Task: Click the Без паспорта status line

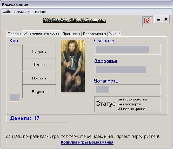Action: (x=129, y=104)
